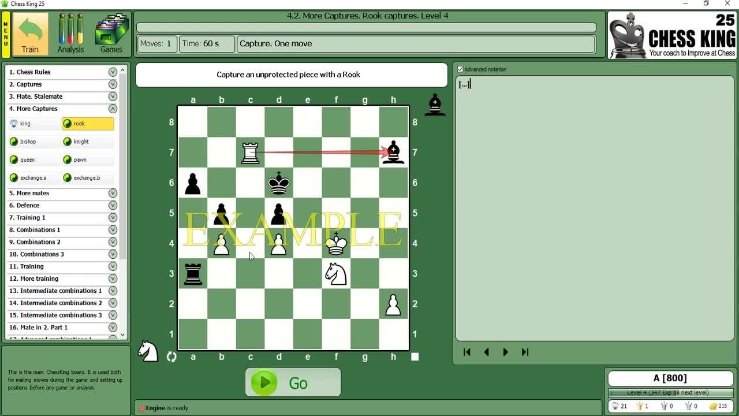Open the Analysis test tubes icon

[70, 35]
